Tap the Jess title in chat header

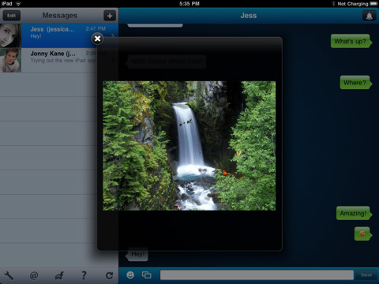tap(249, 16)
